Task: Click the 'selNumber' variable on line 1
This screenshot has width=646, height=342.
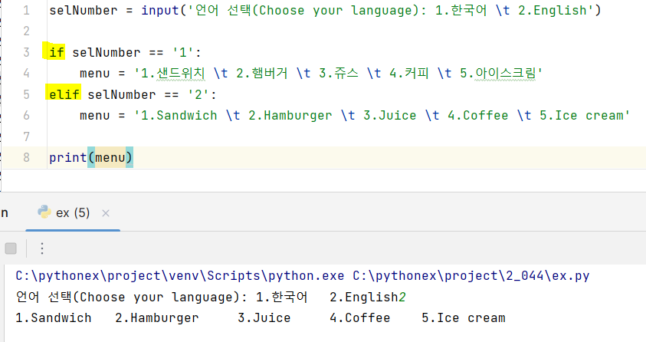Action: pos(84,10)
